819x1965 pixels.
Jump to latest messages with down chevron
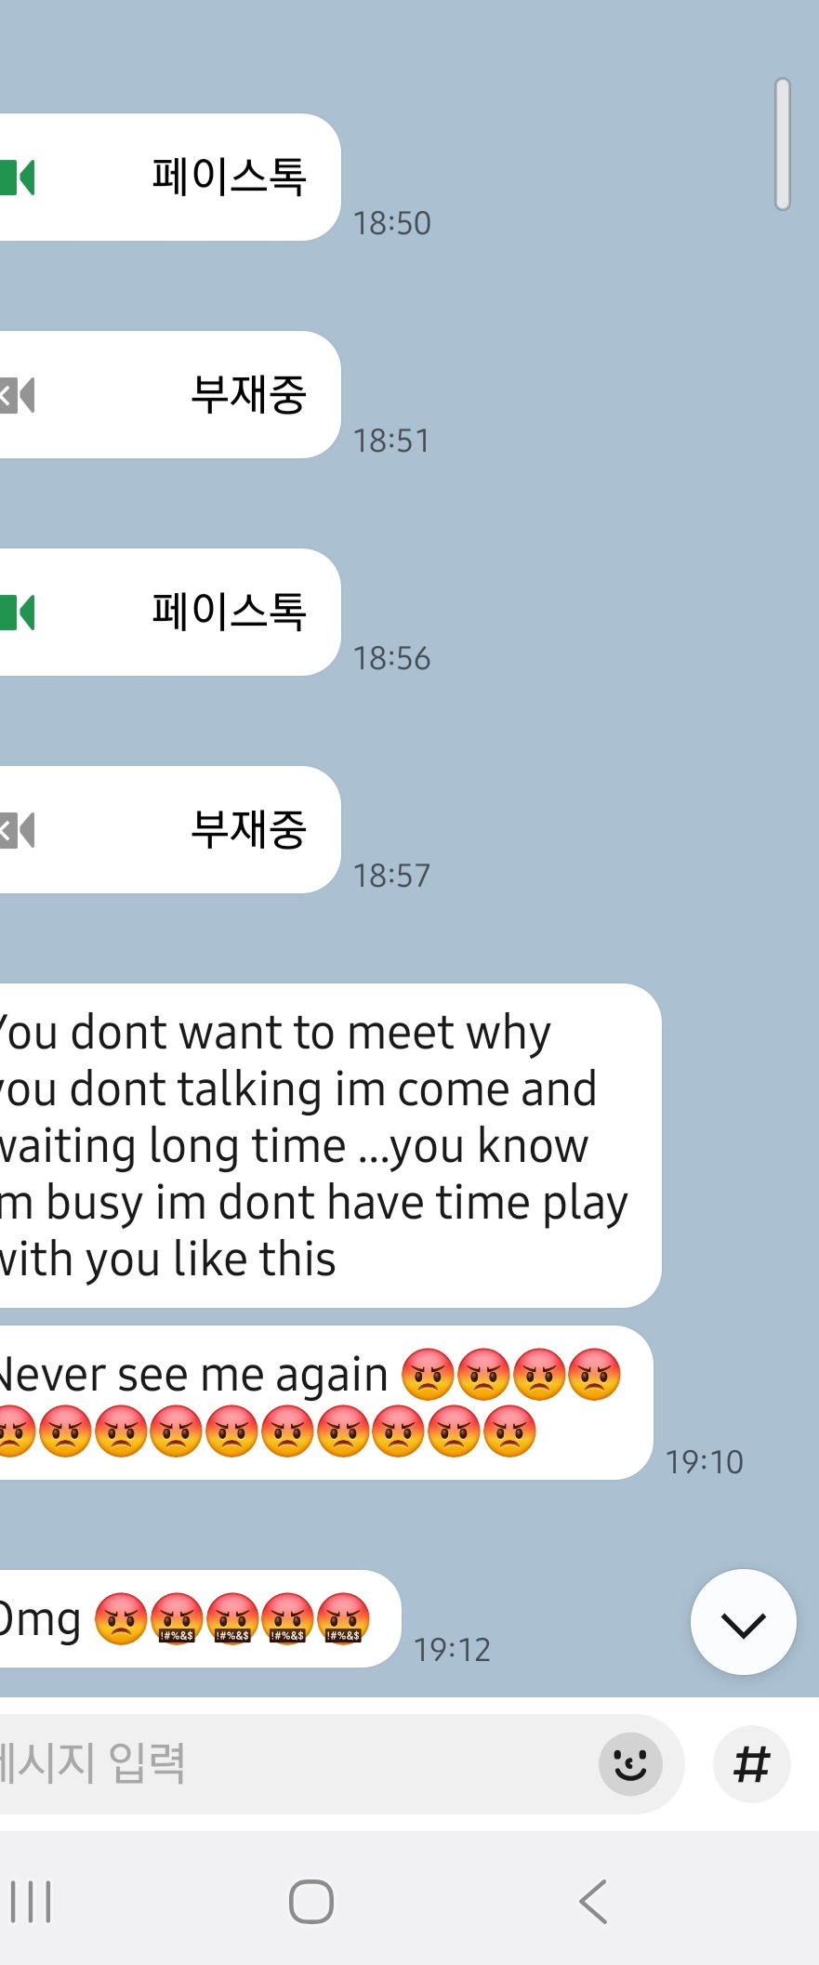(x=743, y=1622)
